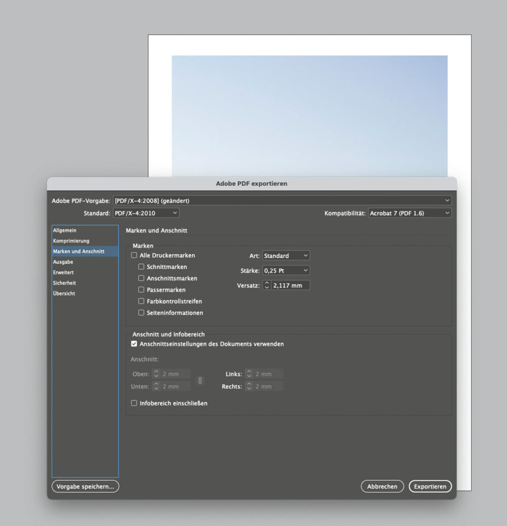Click the Anschnitt und Infobereich group label
507x526 pixels.
[168, 334]
